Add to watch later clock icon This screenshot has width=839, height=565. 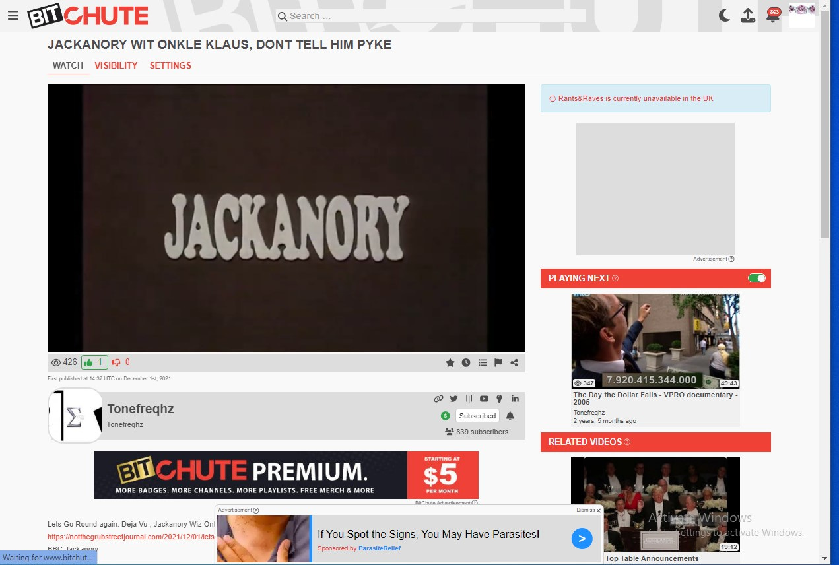point(466,362)
